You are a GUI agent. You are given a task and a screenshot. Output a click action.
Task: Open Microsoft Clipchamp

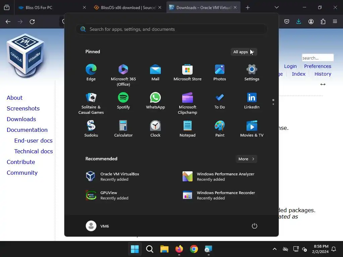[188, 103]
